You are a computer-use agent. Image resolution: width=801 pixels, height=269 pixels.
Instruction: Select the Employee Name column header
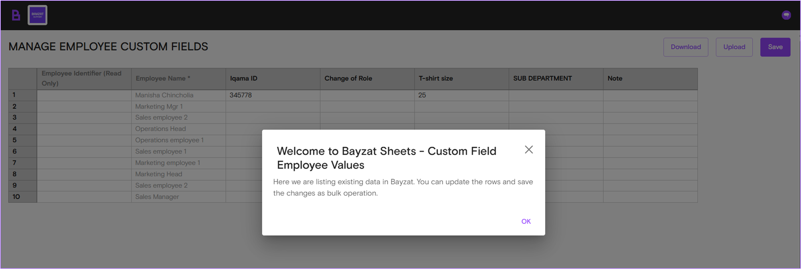tap(179, 79)
